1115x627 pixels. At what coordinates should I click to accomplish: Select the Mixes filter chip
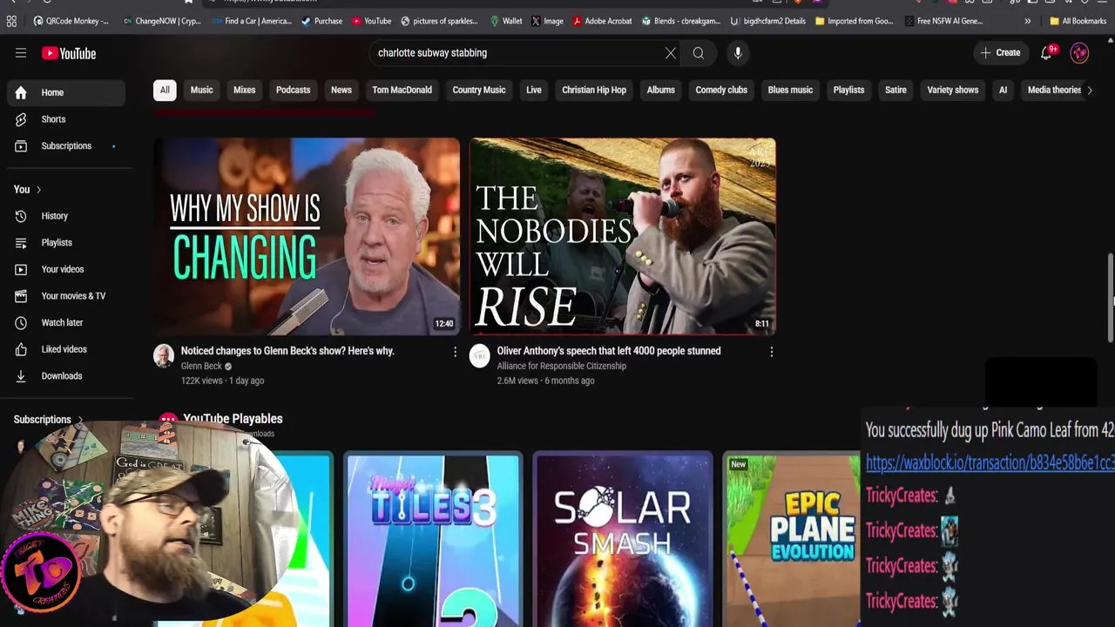(244, 90)
